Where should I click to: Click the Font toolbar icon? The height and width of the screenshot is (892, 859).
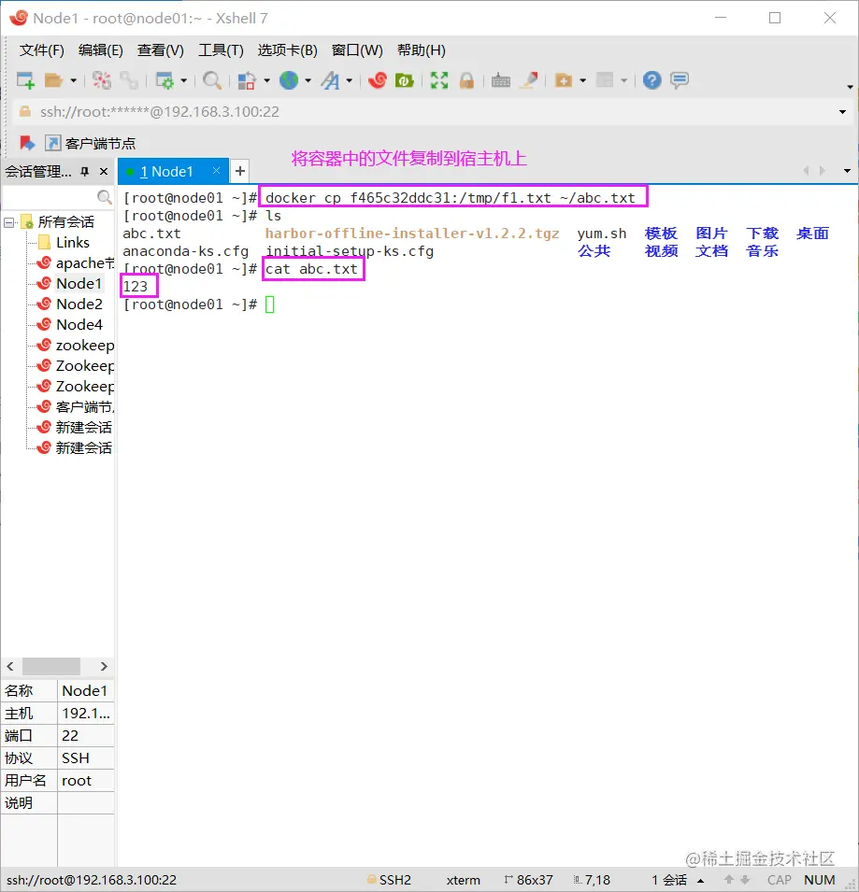[x=330, y=80]
